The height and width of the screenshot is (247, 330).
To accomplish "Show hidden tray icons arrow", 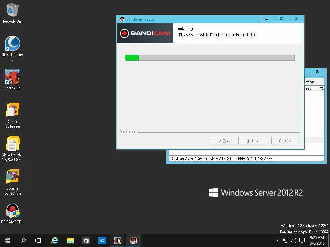I will [277, 241].
